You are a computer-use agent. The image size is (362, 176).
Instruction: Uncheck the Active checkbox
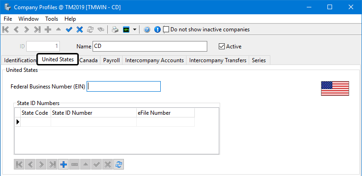[222, 47]
